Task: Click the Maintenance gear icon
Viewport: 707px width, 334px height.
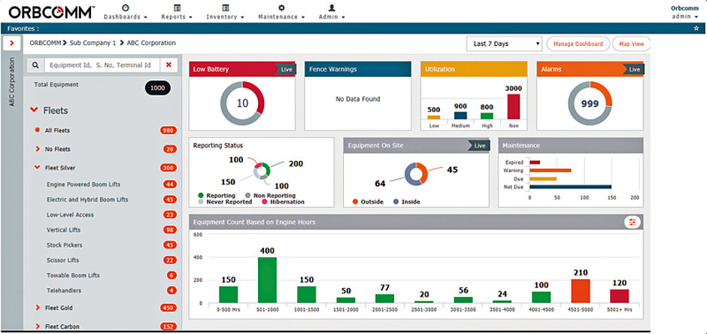Action: [x=281, y=7]
